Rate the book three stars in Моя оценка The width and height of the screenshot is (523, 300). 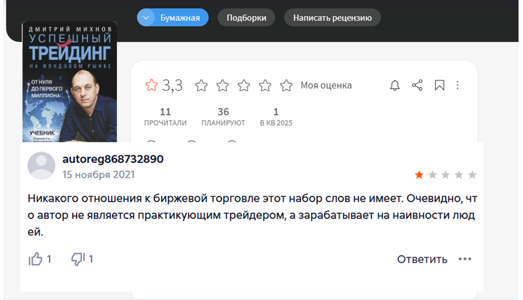tap(244, 86)
